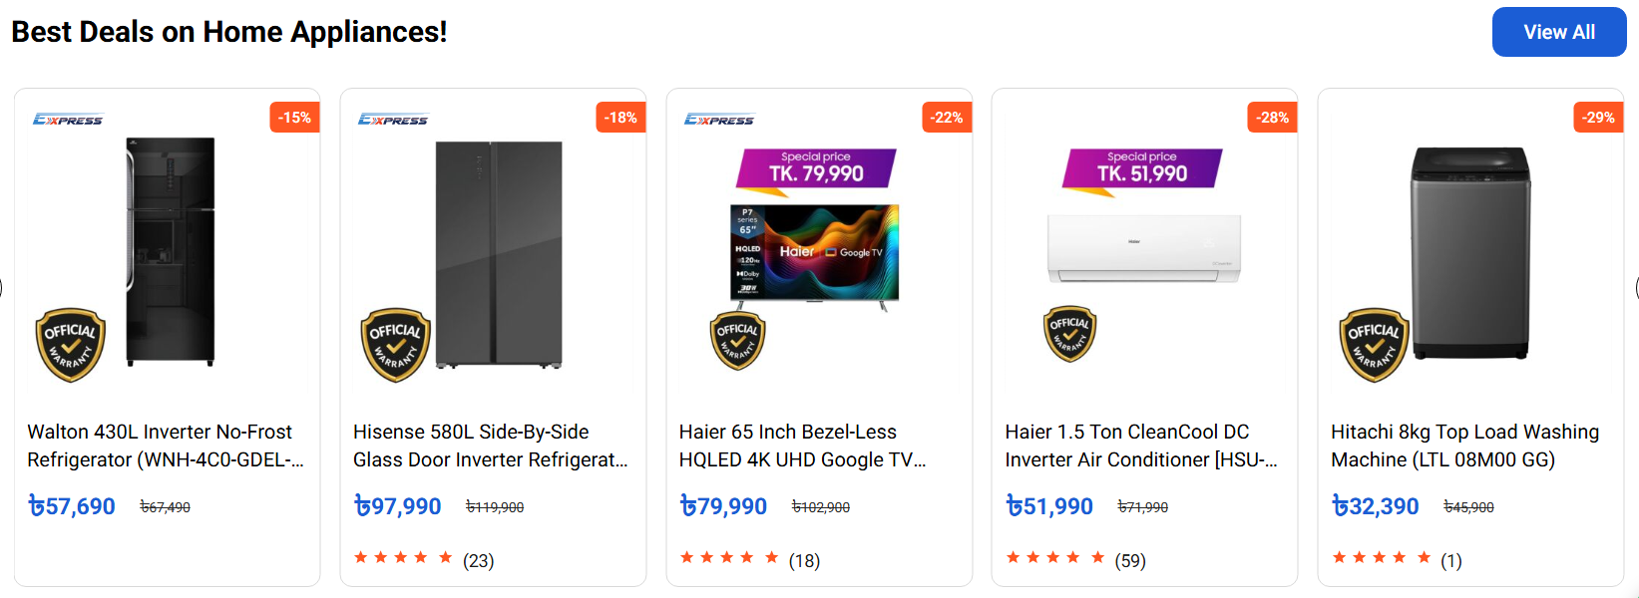Click the View All button
Screen dimensions: 1639x598
(x=1559, y=31)
